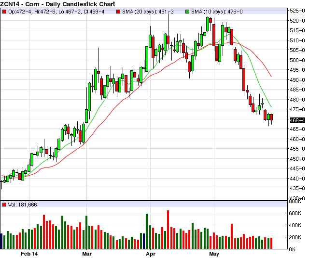This screenshot has height=258, width=309.
Task: Click the end of the green 10-day SMA line
Action: 271,107
